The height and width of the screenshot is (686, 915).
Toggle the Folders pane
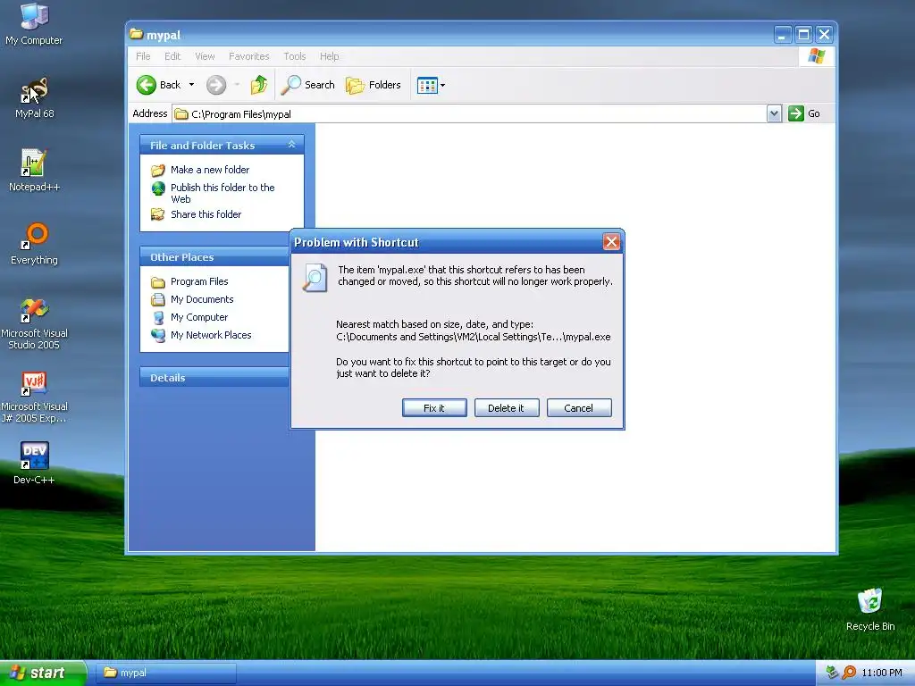pos(374,85)
